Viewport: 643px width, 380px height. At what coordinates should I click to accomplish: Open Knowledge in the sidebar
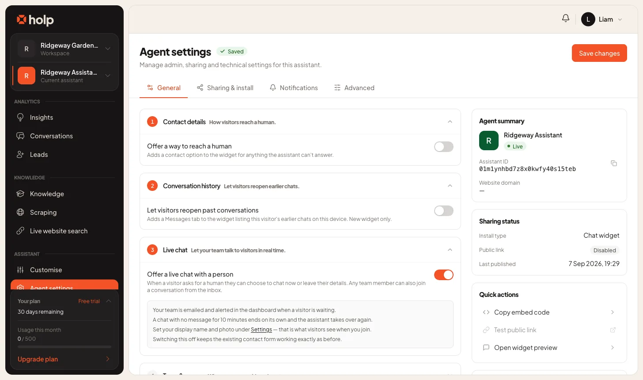pos(64,194)
